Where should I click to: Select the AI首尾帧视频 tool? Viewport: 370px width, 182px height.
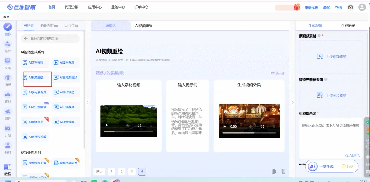(x=65, y=77)
